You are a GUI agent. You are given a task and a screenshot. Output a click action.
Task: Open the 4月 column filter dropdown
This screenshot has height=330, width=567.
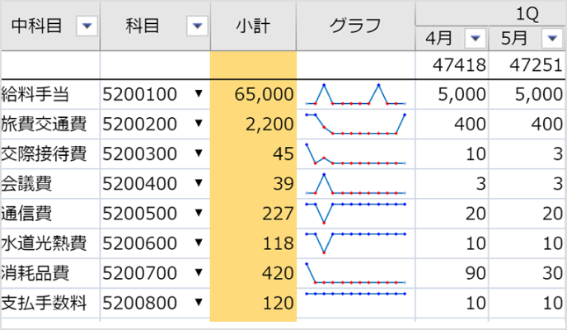click(x=476, y=38)
